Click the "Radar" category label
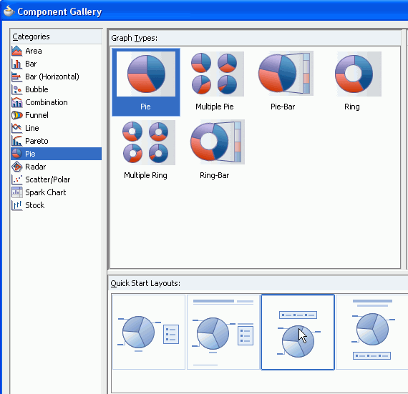Viewport: 408px width, 394px height. pyautogui.click(x=35, y=167)
